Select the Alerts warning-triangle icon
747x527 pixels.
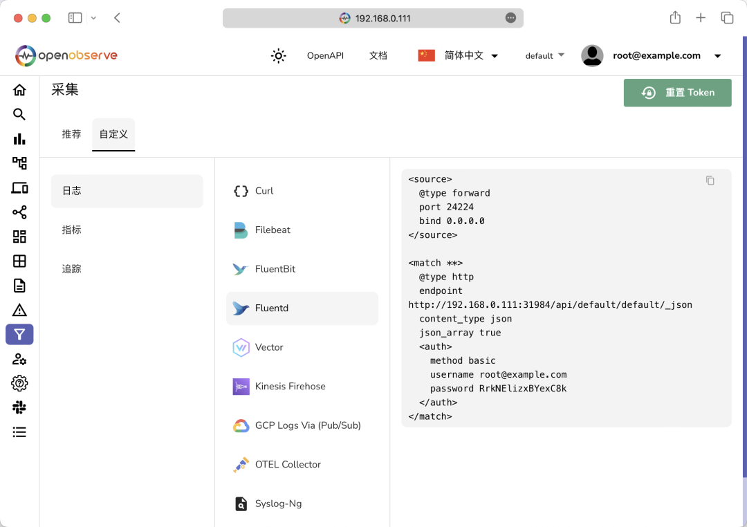point(19,309)
